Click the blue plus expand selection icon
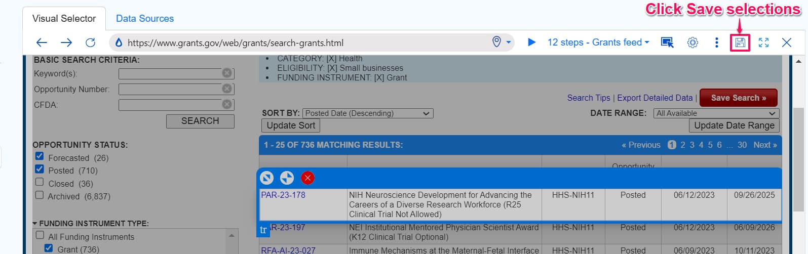The width and height of the screenshot is (808, 254). click(x=287, y=178)
